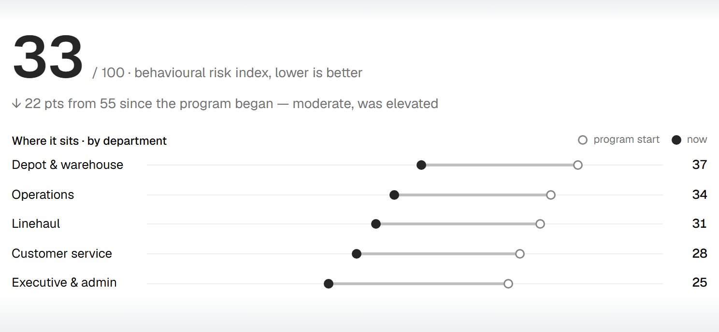Click the Executive & admin score 25
The width and height of the screenshot is (719, 332).
click(x=700, y=282)
